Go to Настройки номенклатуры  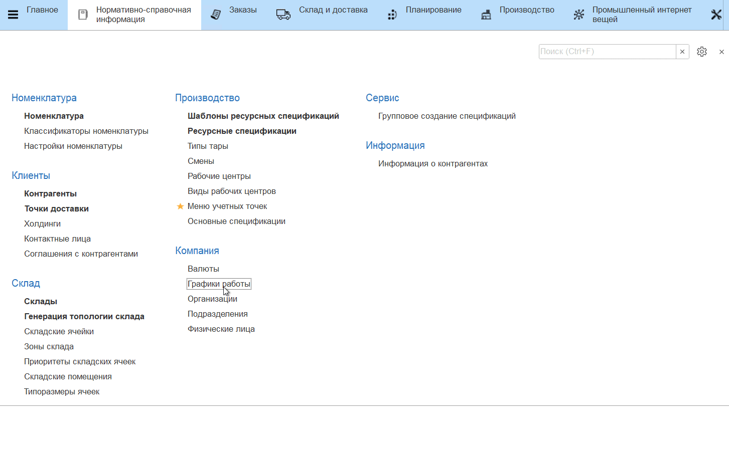73,146
